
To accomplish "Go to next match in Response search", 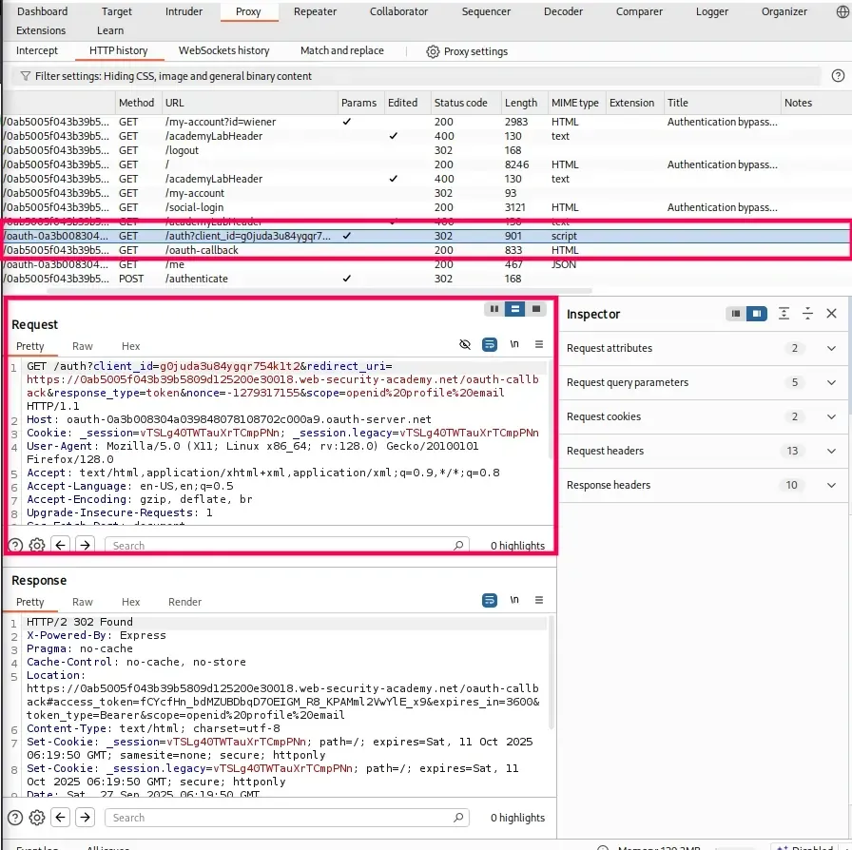I will pyautogui.click(x=86, y=817).
